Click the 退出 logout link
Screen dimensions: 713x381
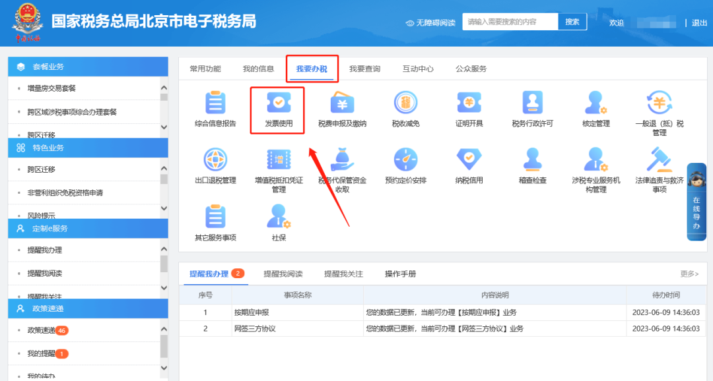699,22
